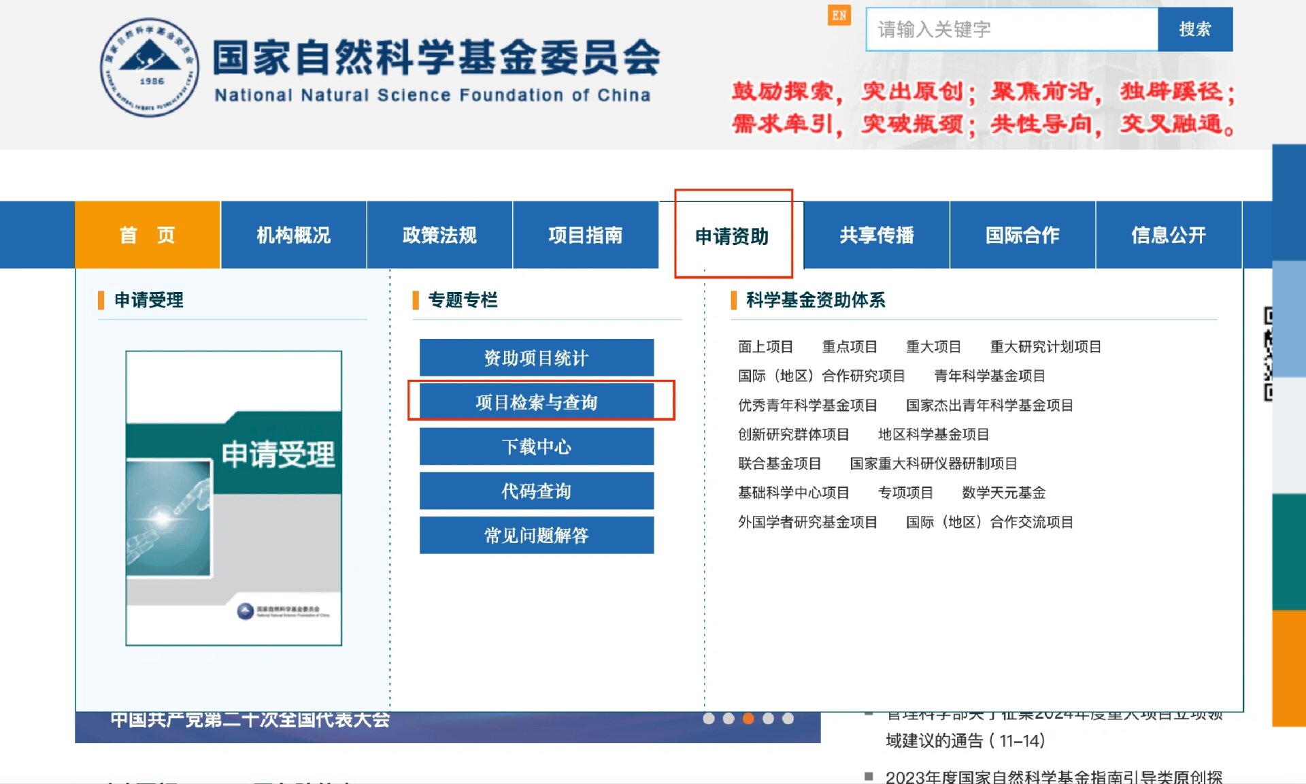
Task: Switch to English via the EN icon
Action: click(x=839, y=15)
